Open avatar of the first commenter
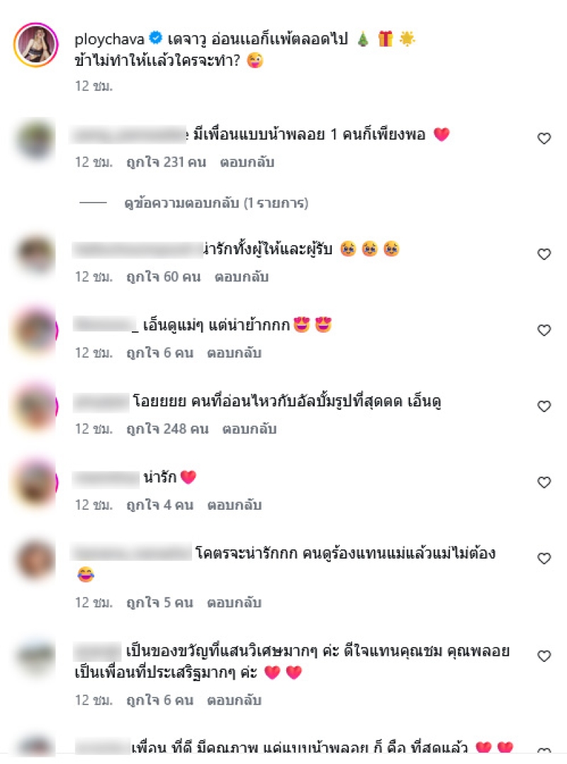Screen dimensions: 567x764 35,139
